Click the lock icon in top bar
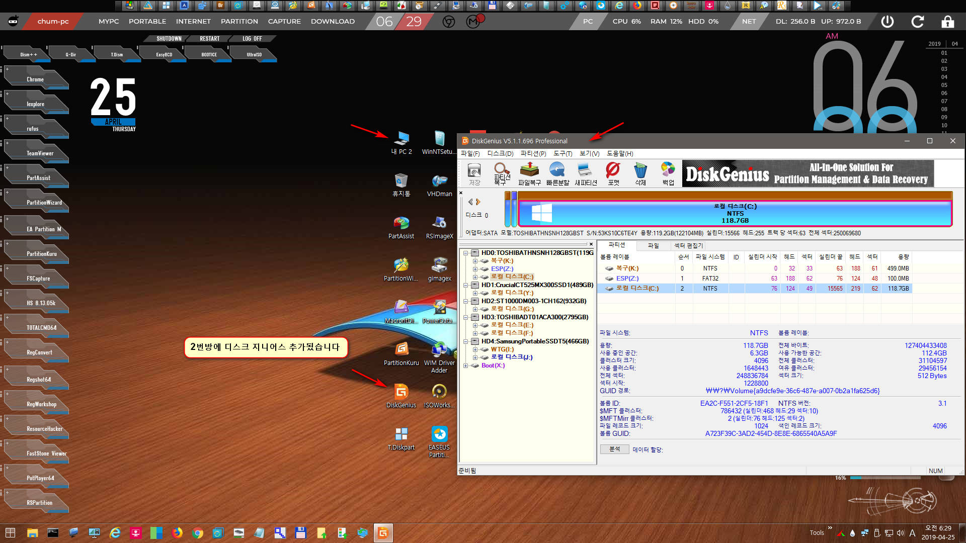 [948, 22]
